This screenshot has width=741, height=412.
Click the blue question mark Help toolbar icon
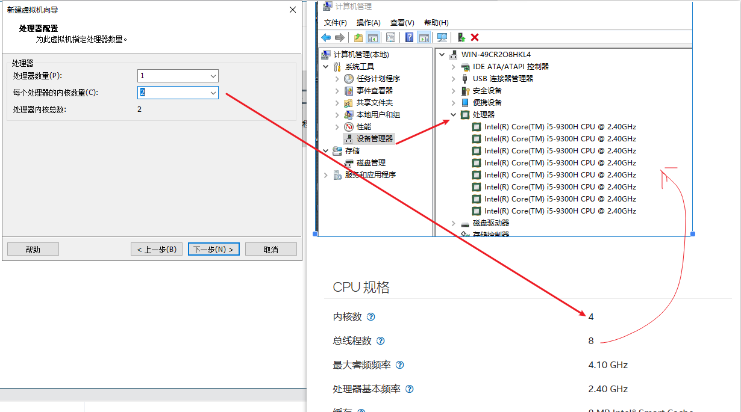[410, 37]
